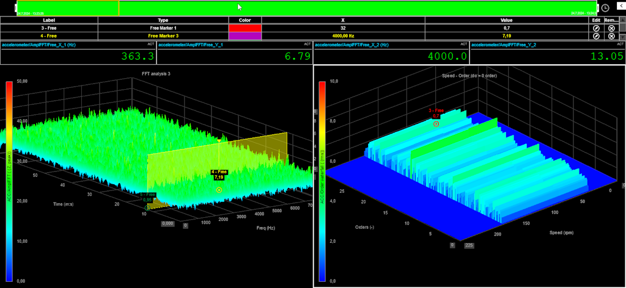Click the Value column header
626x288 pixels.
pyautogui.click(x=506, y=20)
